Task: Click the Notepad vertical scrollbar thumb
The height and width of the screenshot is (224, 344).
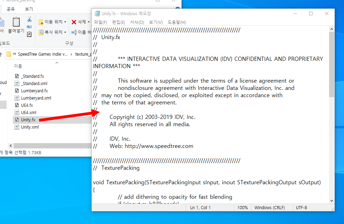Action: tap(332, 65)
